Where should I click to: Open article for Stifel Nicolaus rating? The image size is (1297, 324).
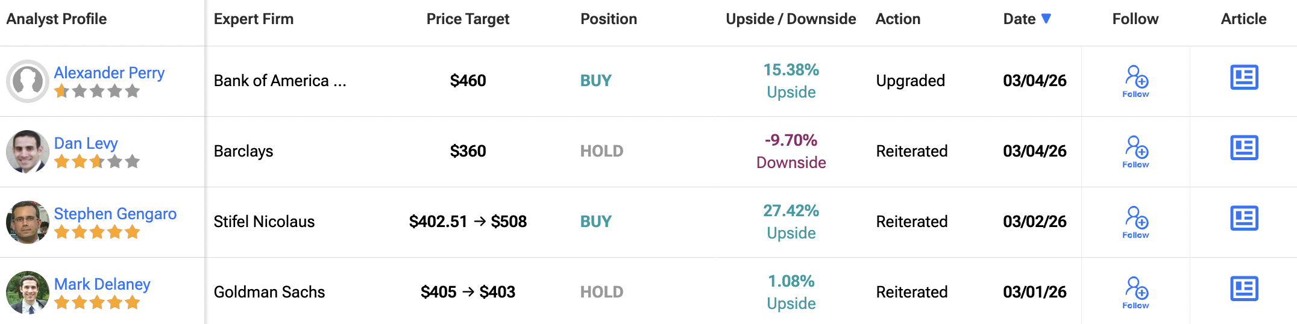coord(1244,219)
